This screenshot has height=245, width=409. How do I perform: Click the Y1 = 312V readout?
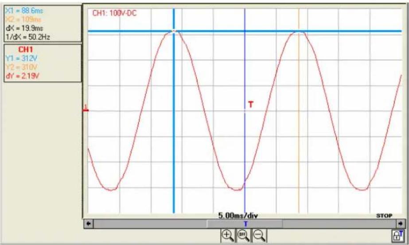(21, 58)
